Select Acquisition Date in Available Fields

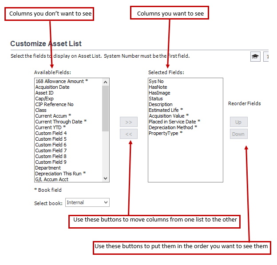tap(52, 87)
